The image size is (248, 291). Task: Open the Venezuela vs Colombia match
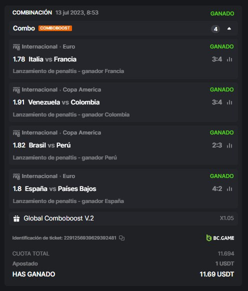coord(64,102)
